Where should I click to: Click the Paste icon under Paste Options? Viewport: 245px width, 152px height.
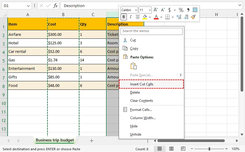pos(134,66)
